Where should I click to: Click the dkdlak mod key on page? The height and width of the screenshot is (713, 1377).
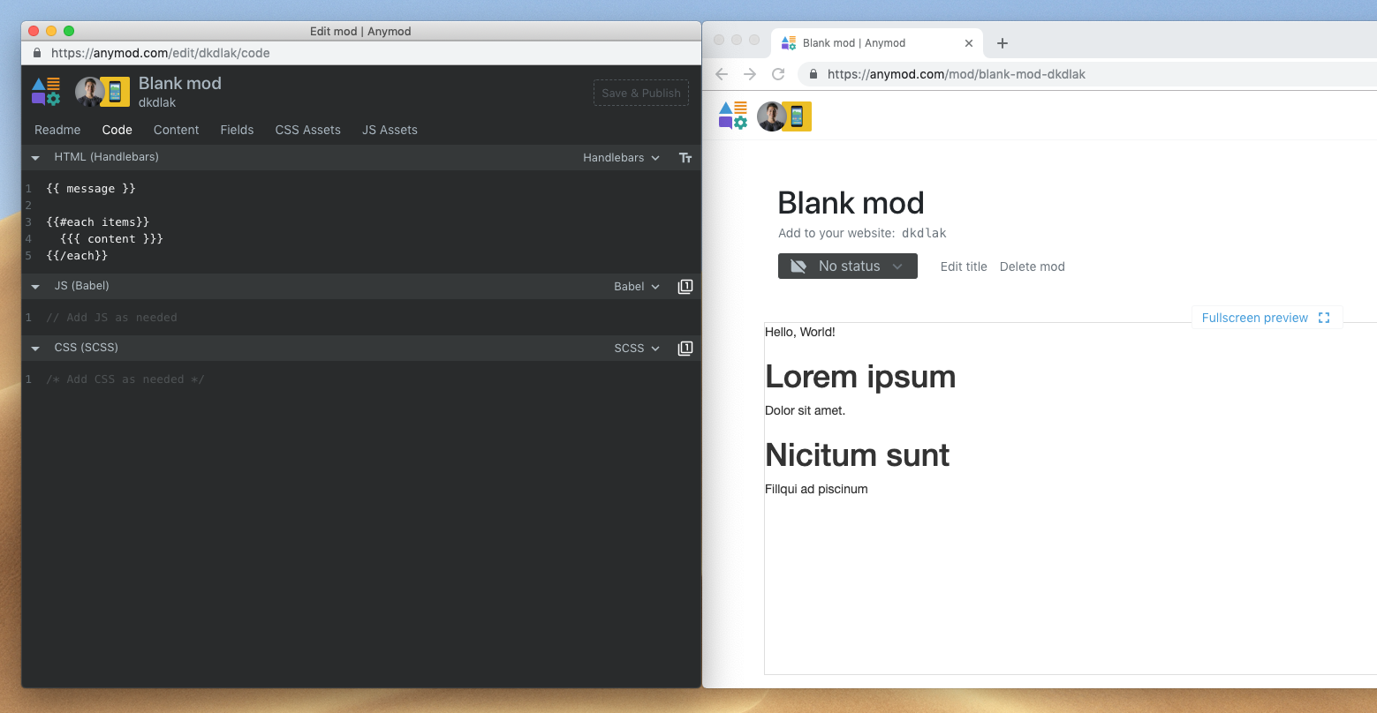[x=924, y=234]
